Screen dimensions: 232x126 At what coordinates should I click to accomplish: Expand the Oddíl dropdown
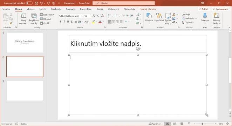[45, 23]
